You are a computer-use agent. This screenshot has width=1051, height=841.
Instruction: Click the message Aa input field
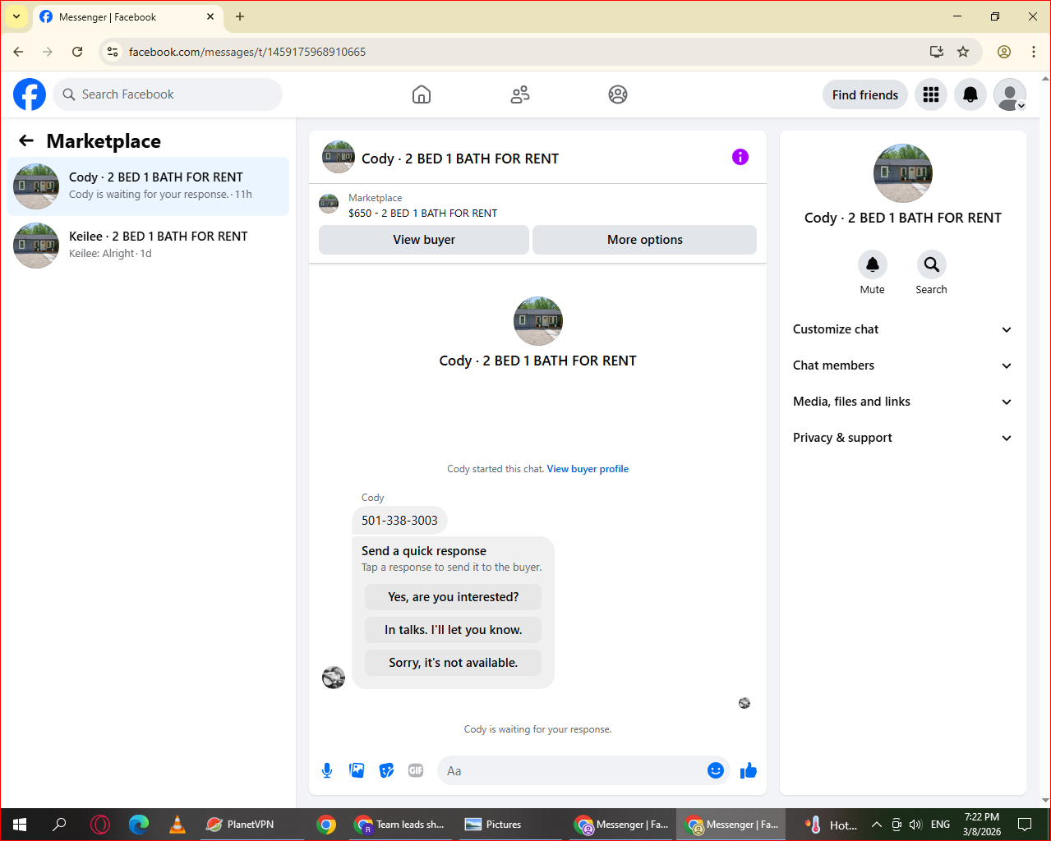(x=571, y=770)
